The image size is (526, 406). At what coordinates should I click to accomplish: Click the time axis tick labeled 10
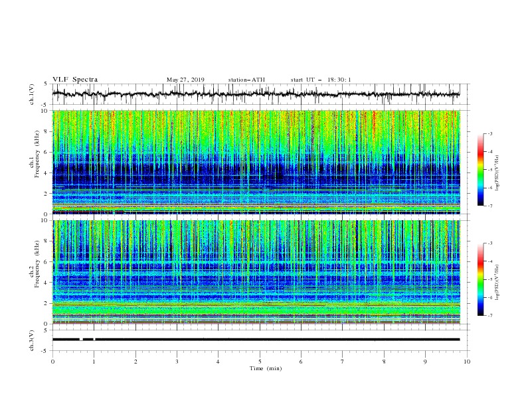click(x=467, y=362)
